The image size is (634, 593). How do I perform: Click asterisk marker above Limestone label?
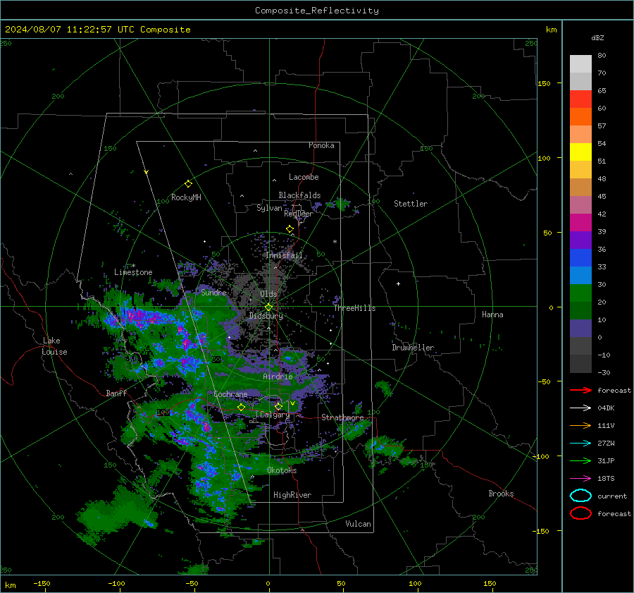point(133,266)
